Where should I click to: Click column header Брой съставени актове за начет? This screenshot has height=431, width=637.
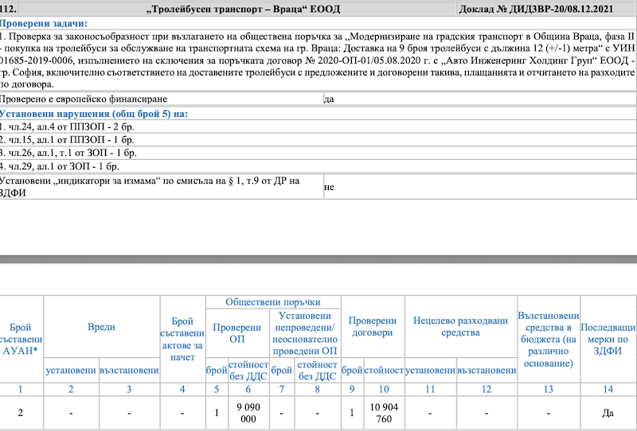click(x=182, y=339)
